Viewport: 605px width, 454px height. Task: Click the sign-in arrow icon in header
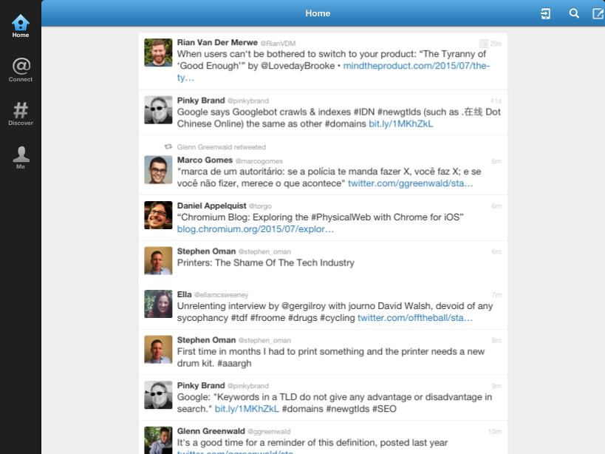[x=546, y=14]
